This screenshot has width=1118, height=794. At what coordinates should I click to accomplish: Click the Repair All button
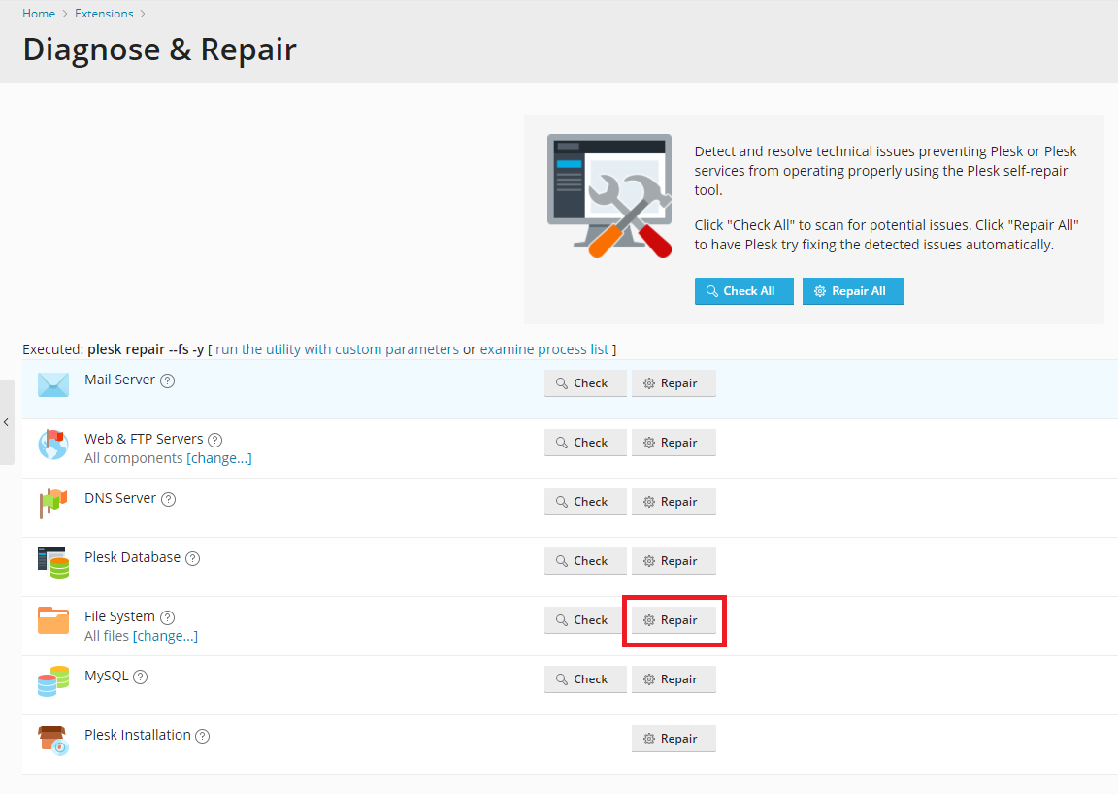point(853,291)
